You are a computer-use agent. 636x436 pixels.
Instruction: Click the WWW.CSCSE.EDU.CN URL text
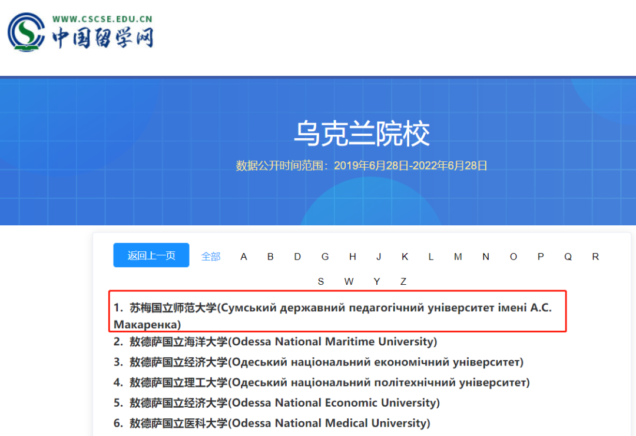(102, 19)
